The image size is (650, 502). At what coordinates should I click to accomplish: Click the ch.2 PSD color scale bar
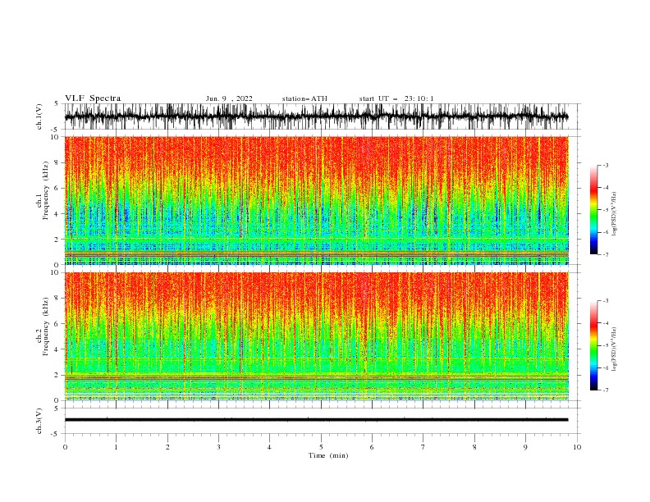(x=594, y=345)
